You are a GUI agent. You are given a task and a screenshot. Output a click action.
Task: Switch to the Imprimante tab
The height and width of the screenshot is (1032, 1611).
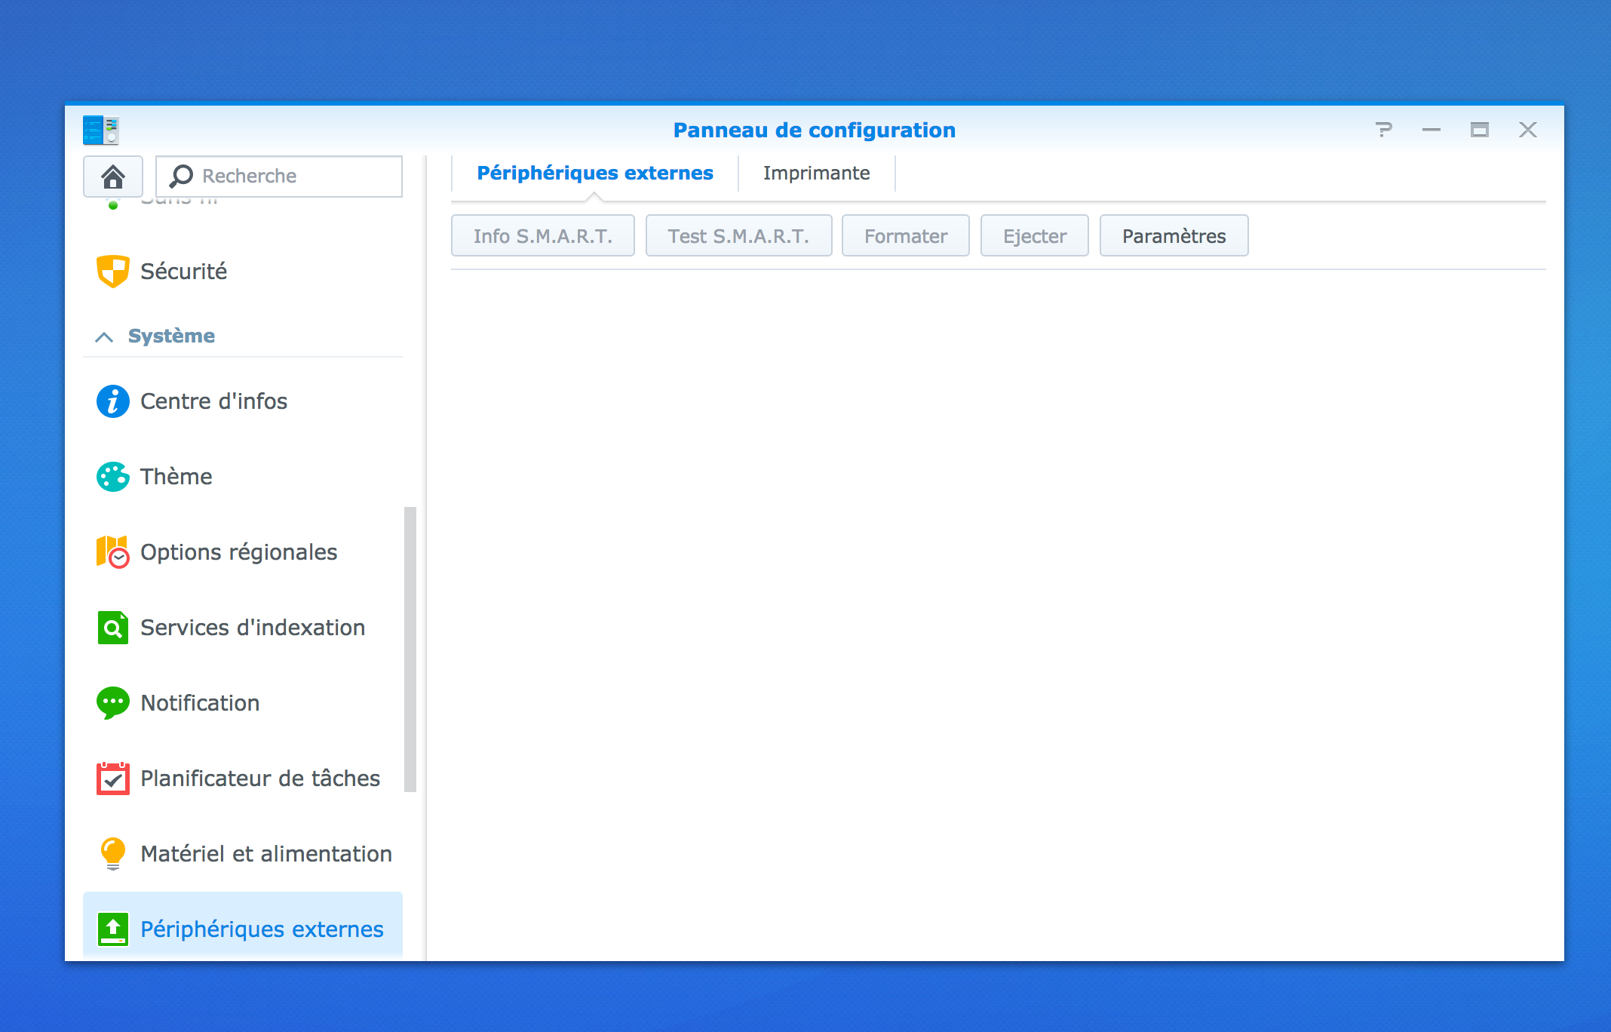(x=816, y=174)
